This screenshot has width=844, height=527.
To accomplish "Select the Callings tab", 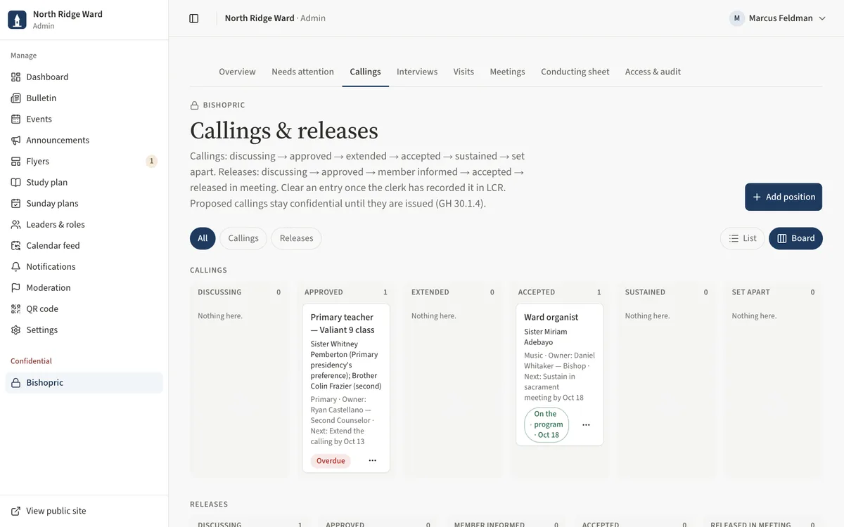I will pos(365,72).
